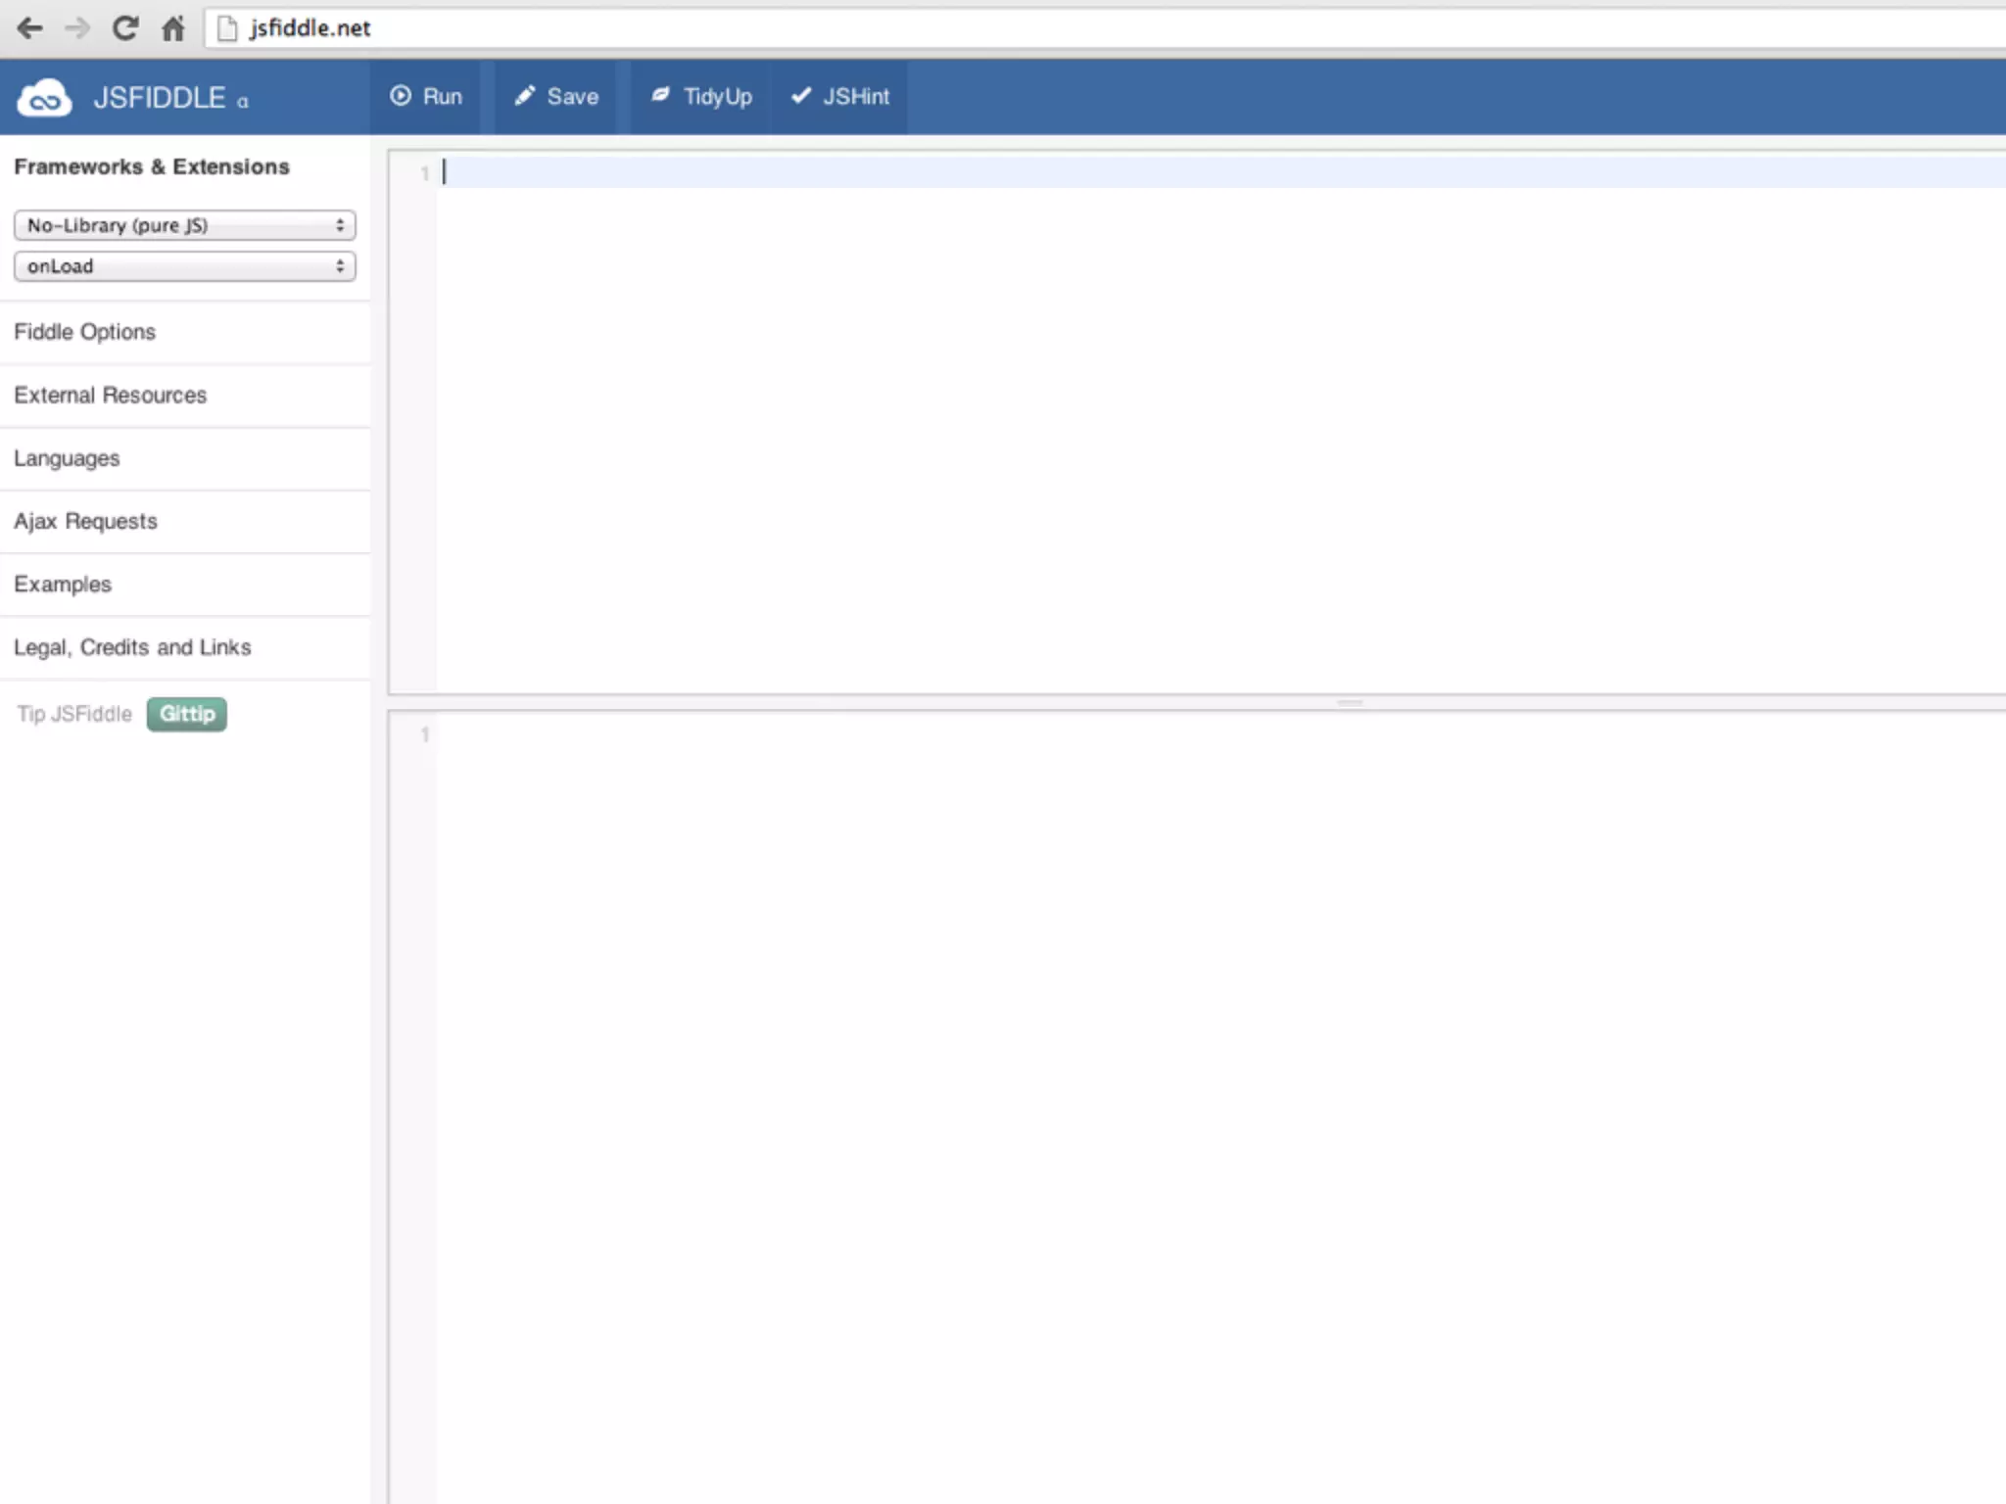Click the Tip JSFiddle text
The image size is (2006, 1504).
[x=74, y=714]
